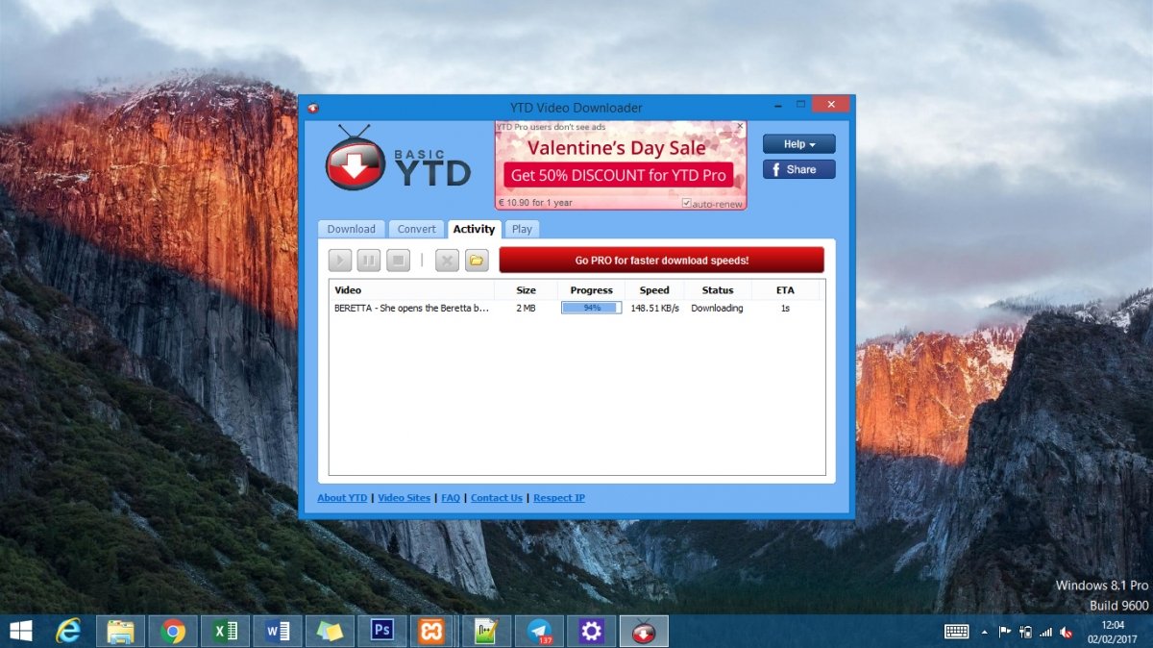Open the notepad editor icon in taskbar
The height and width of the screenshot is (648, 1153).
pyautogui.click(x=486, y=631)
